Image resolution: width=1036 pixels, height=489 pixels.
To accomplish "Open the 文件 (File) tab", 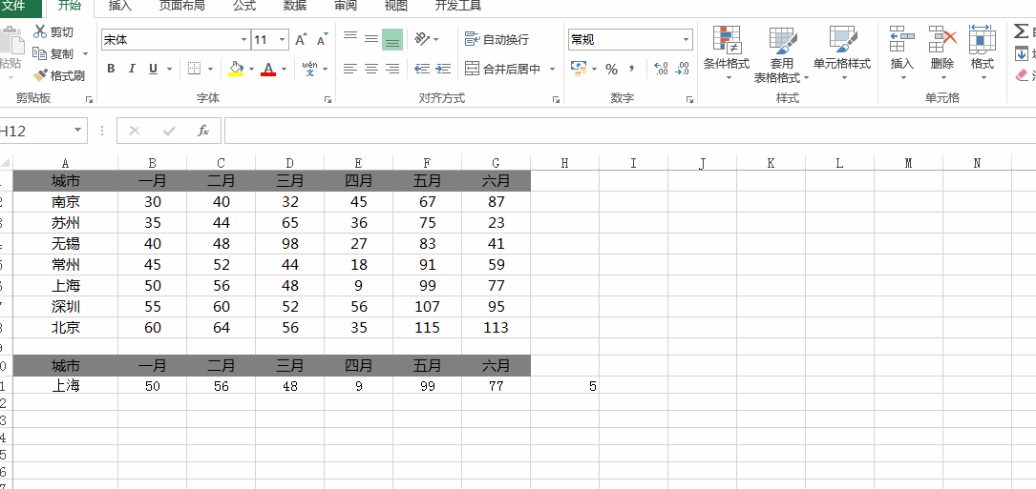I will click(x=18, y=7).
